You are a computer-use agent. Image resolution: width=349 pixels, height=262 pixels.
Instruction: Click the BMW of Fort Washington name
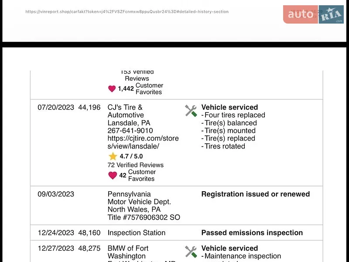[x=128, y=252]
